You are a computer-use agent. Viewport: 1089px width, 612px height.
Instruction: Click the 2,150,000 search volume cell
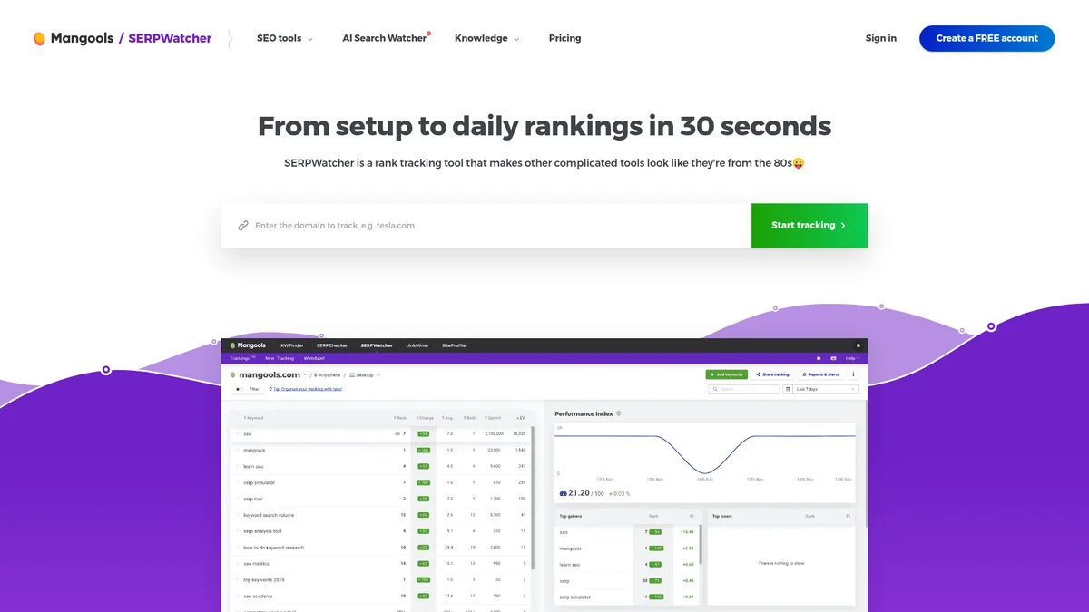(493, 434)
